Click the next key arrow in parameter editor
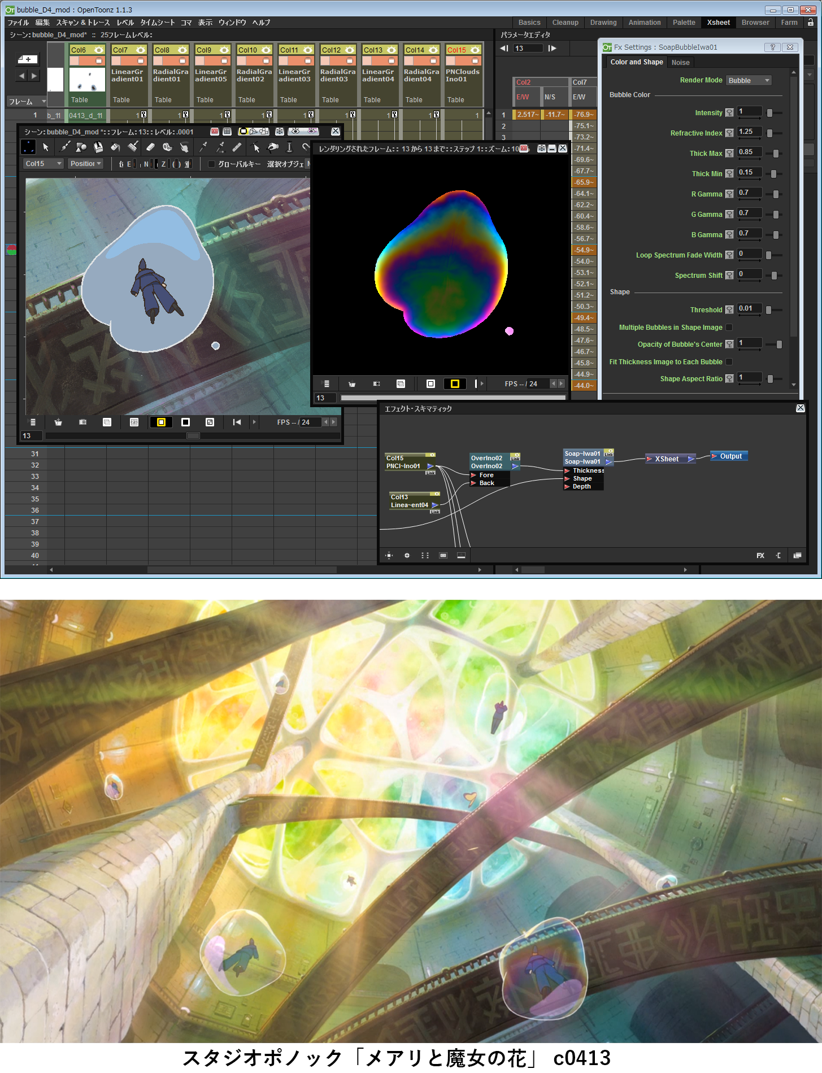 pyautogui.click(x=553, y=49)
